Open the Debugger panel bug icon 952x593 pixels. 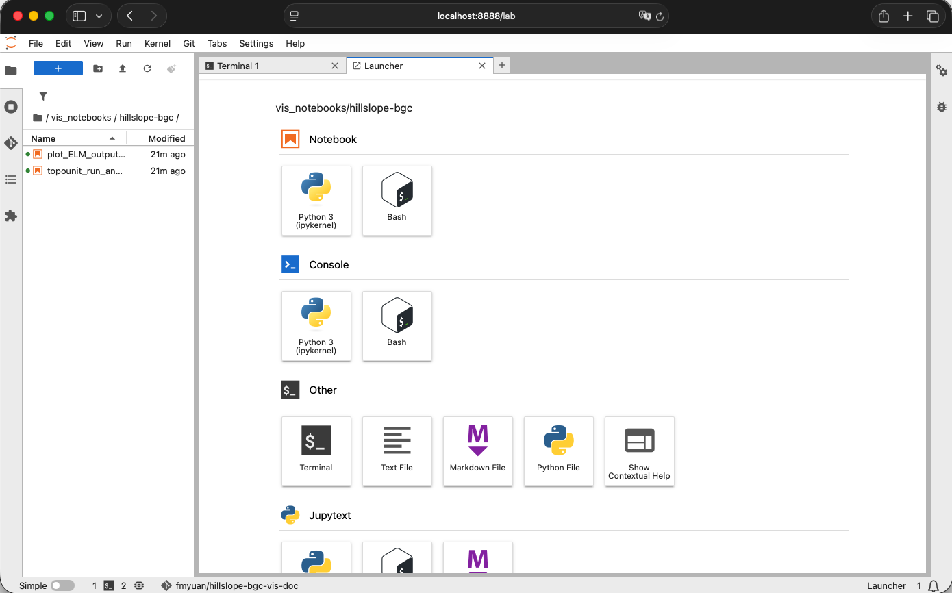(942, 107)
